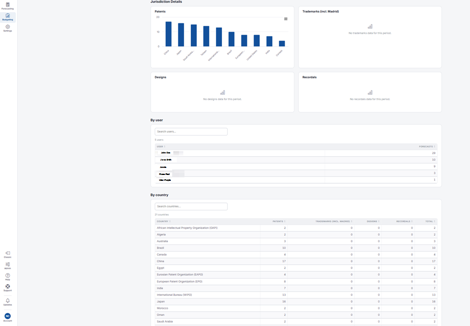
Task: Select the Brazil country row
Action: tap(296, 248)
